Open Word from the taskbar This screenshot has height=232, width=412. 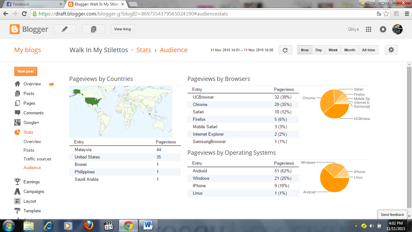148,225
